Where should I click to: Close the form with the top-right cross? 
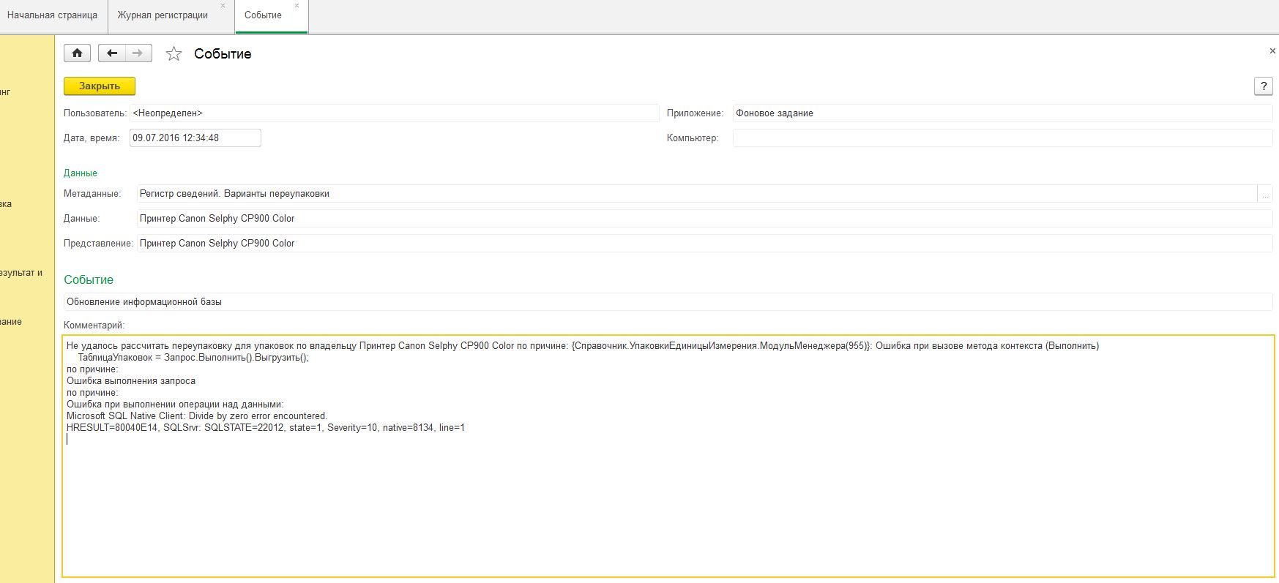(x=1272, y=51)
